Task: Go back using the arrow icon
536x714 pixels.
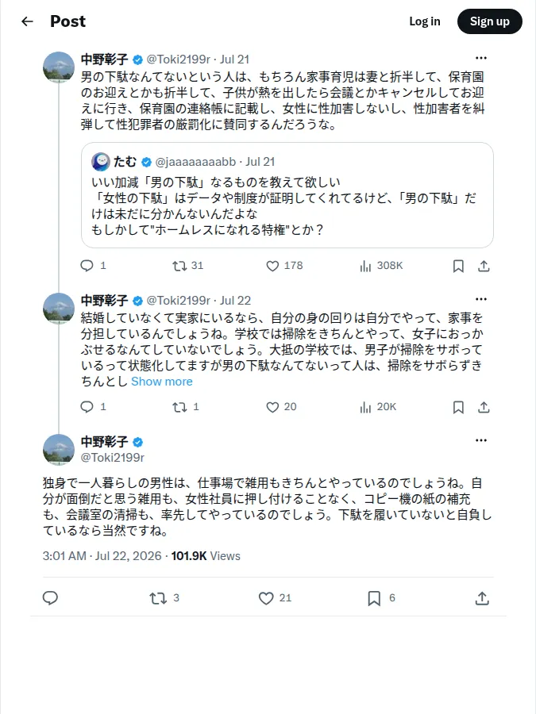Action: (27, 21)
